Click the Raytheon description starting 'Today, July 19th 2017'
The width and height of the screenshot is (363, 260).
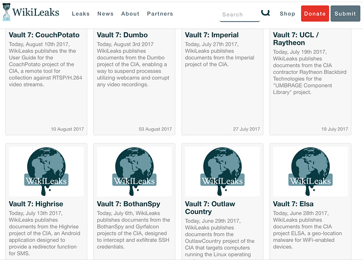310,72
